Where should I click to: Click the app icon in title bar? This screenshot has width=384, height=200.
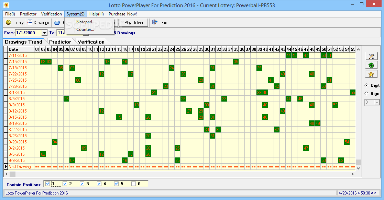click(7, 5)
